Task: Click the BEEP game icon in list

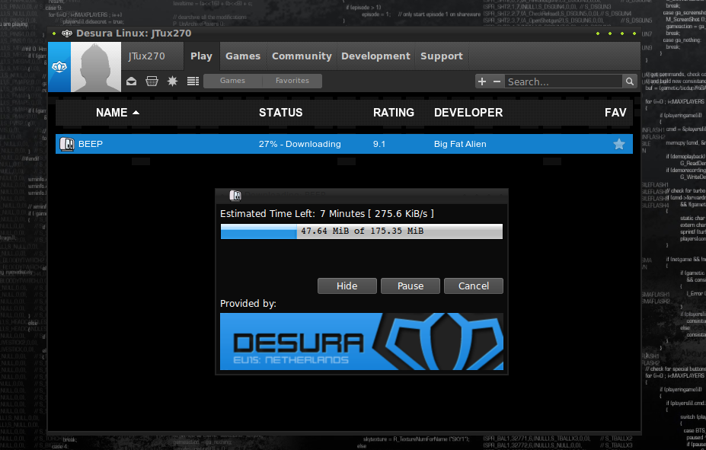Action: pos(66,144)
